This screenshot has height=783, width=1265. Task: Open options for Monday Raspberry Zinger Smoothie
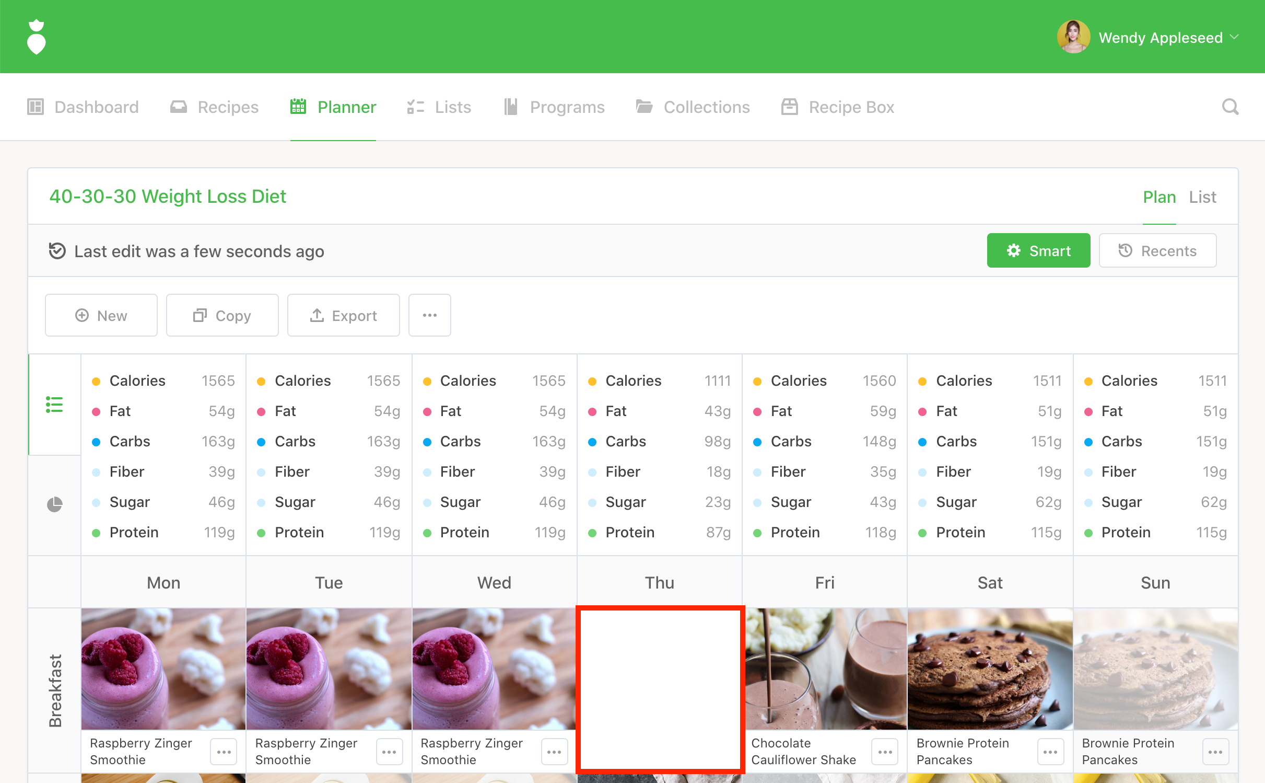click(x=224, y=752)
